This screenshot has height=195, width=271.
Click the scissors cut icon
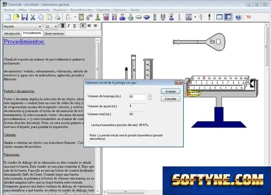33,17
